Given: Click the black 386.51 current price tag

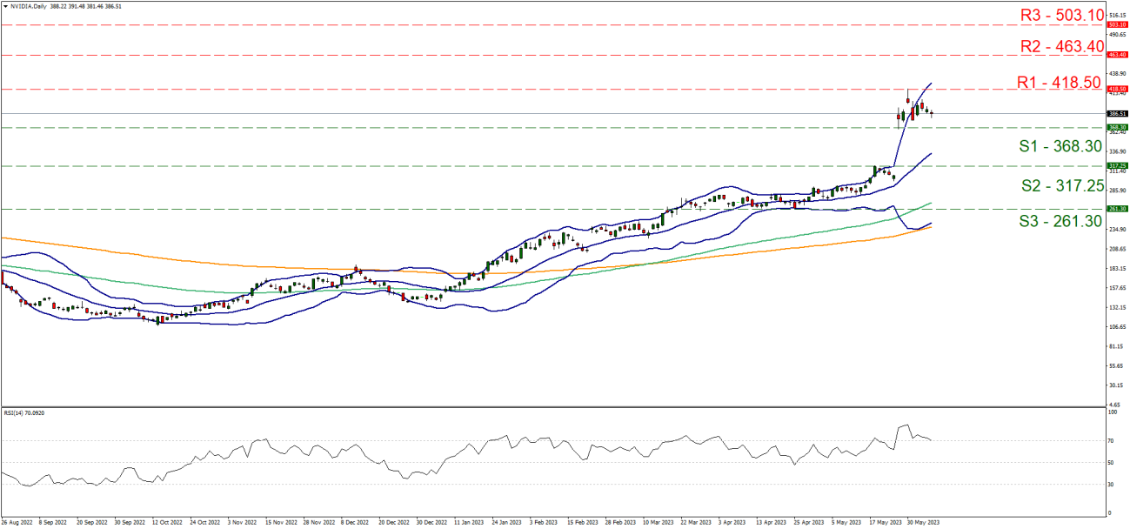Looking at the screenshot, I should coord(1118,113).
